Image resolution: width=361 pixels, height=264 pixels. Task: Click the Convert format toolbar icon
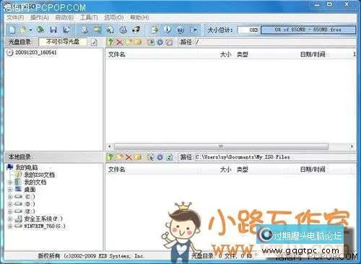point(110,30)
